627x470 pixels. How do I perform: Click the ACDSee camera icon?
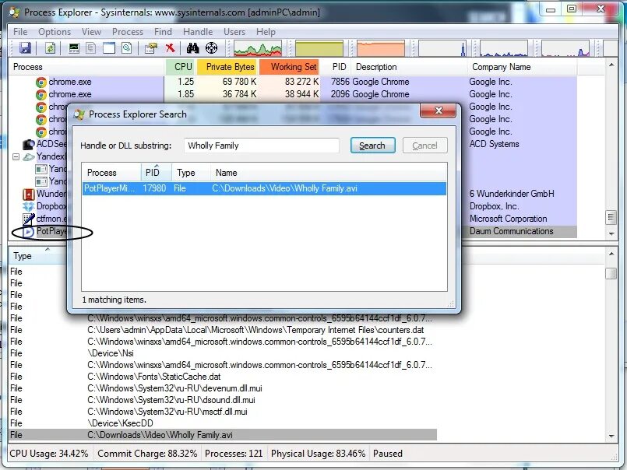point(28,144)
